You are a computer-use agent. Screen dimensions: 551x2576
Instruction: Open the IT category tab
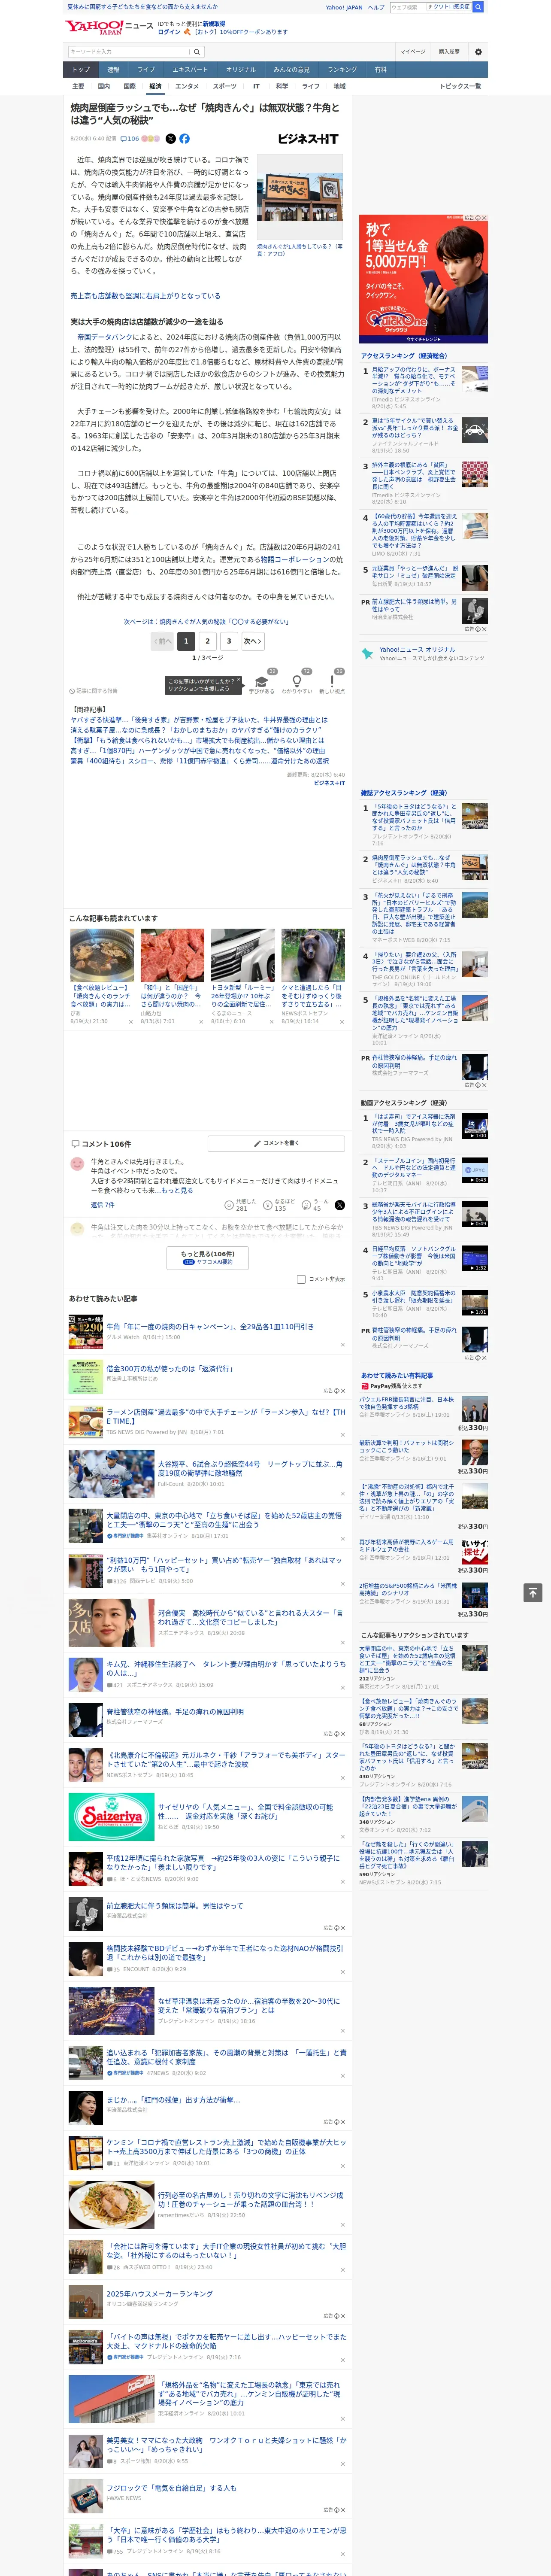pyautogui.click(x=256, y=86)
